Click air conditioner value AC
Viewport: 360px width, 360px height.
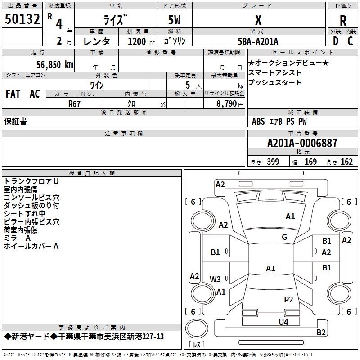coord(35,94)
